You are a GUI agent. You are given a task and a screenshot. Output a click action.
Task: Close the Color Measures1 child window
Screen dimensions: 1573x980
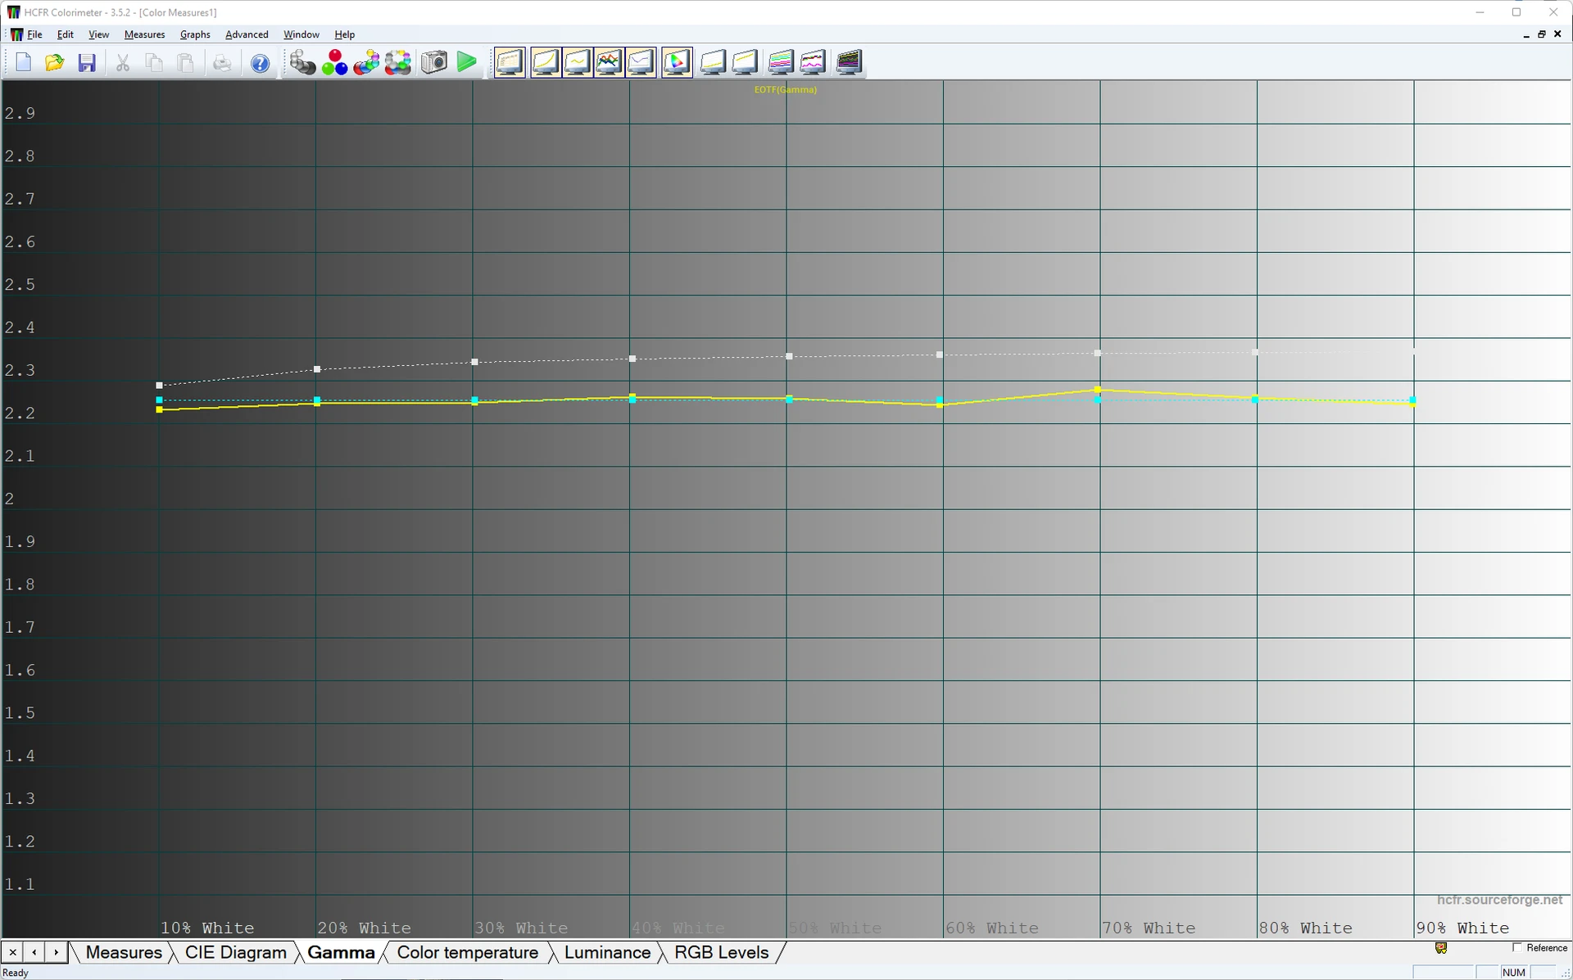(1557, 34)
